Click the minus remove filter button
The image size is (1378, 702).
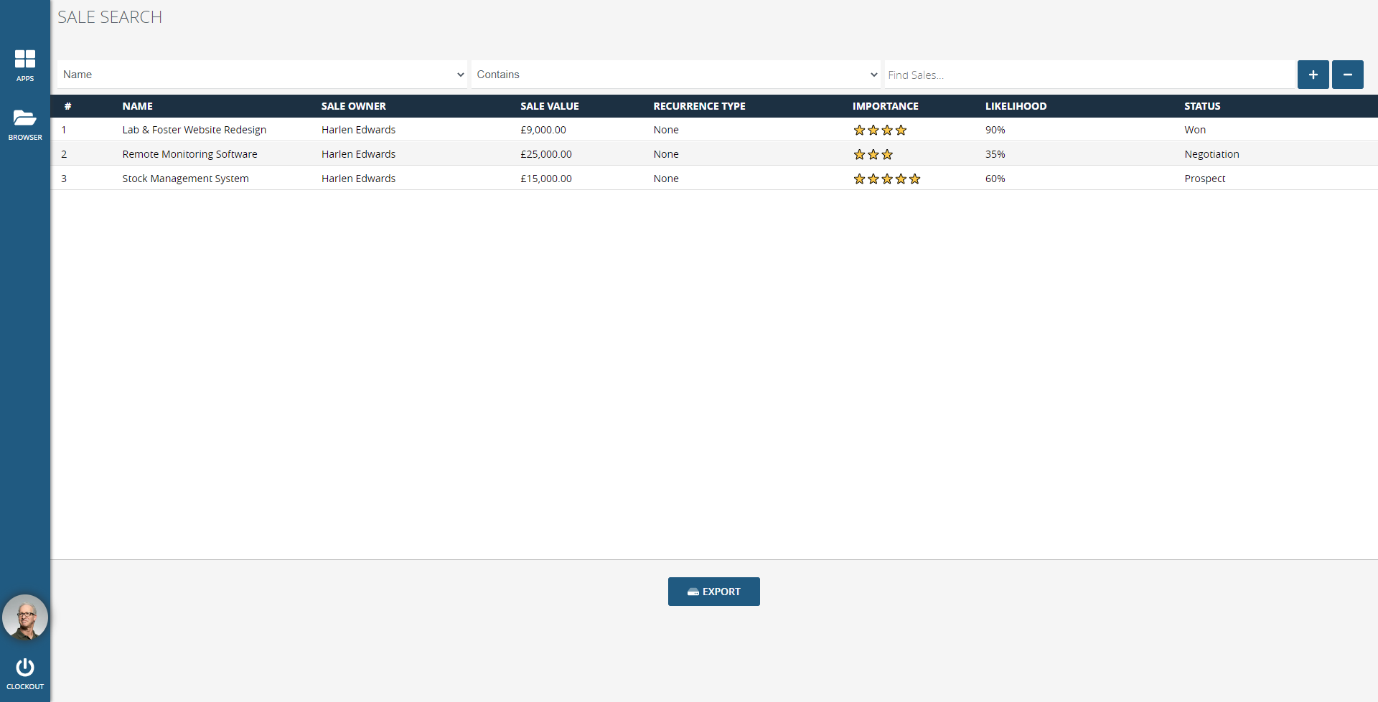click(x=1347, y=75)
